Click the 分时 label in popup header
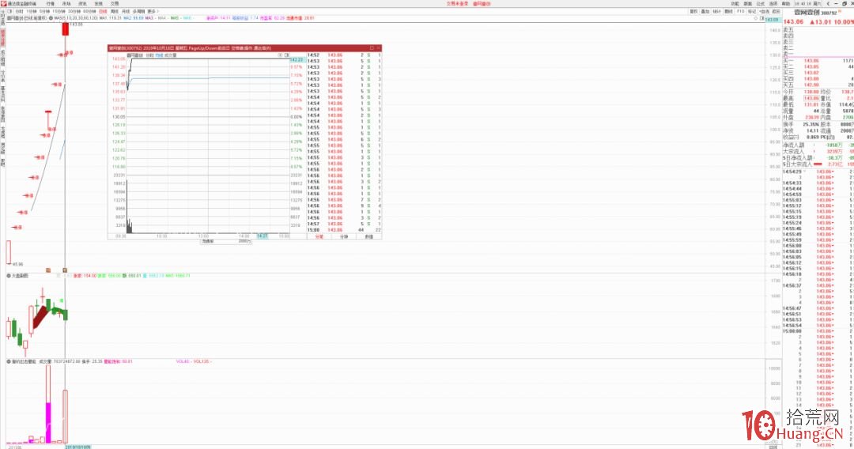The height and width of the screenshot is (449, 854). (x=151, y=55)
